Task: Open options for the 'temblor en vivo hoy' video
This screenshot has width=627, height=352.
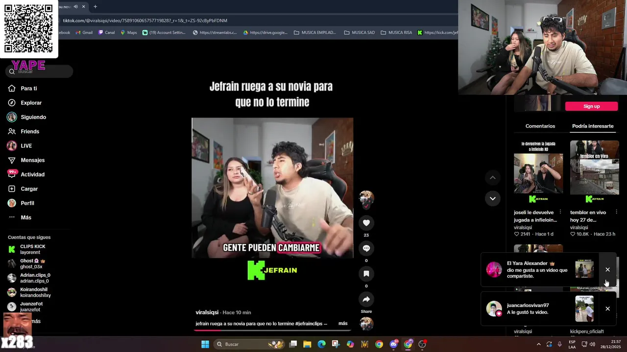Action: coord(616,212)
